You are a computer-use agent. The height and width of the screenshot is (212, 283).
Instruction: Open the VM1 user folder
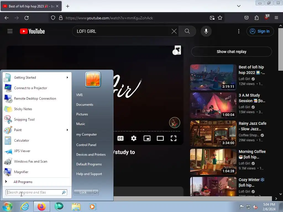79,95
